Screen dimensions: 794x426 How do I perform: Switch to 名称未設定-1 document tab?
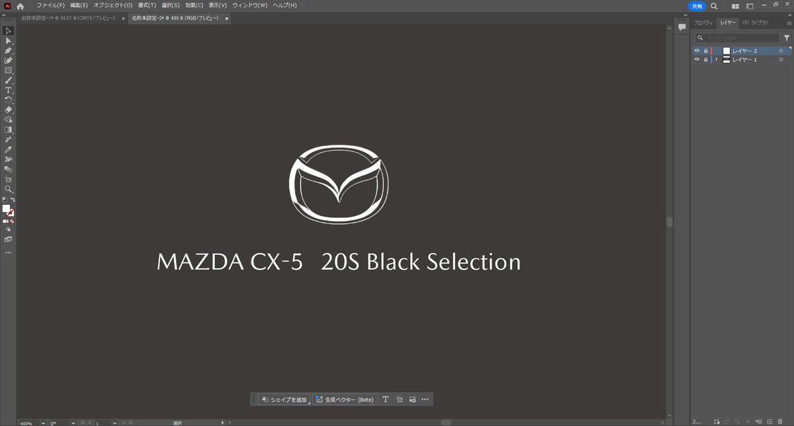(68, 18)
